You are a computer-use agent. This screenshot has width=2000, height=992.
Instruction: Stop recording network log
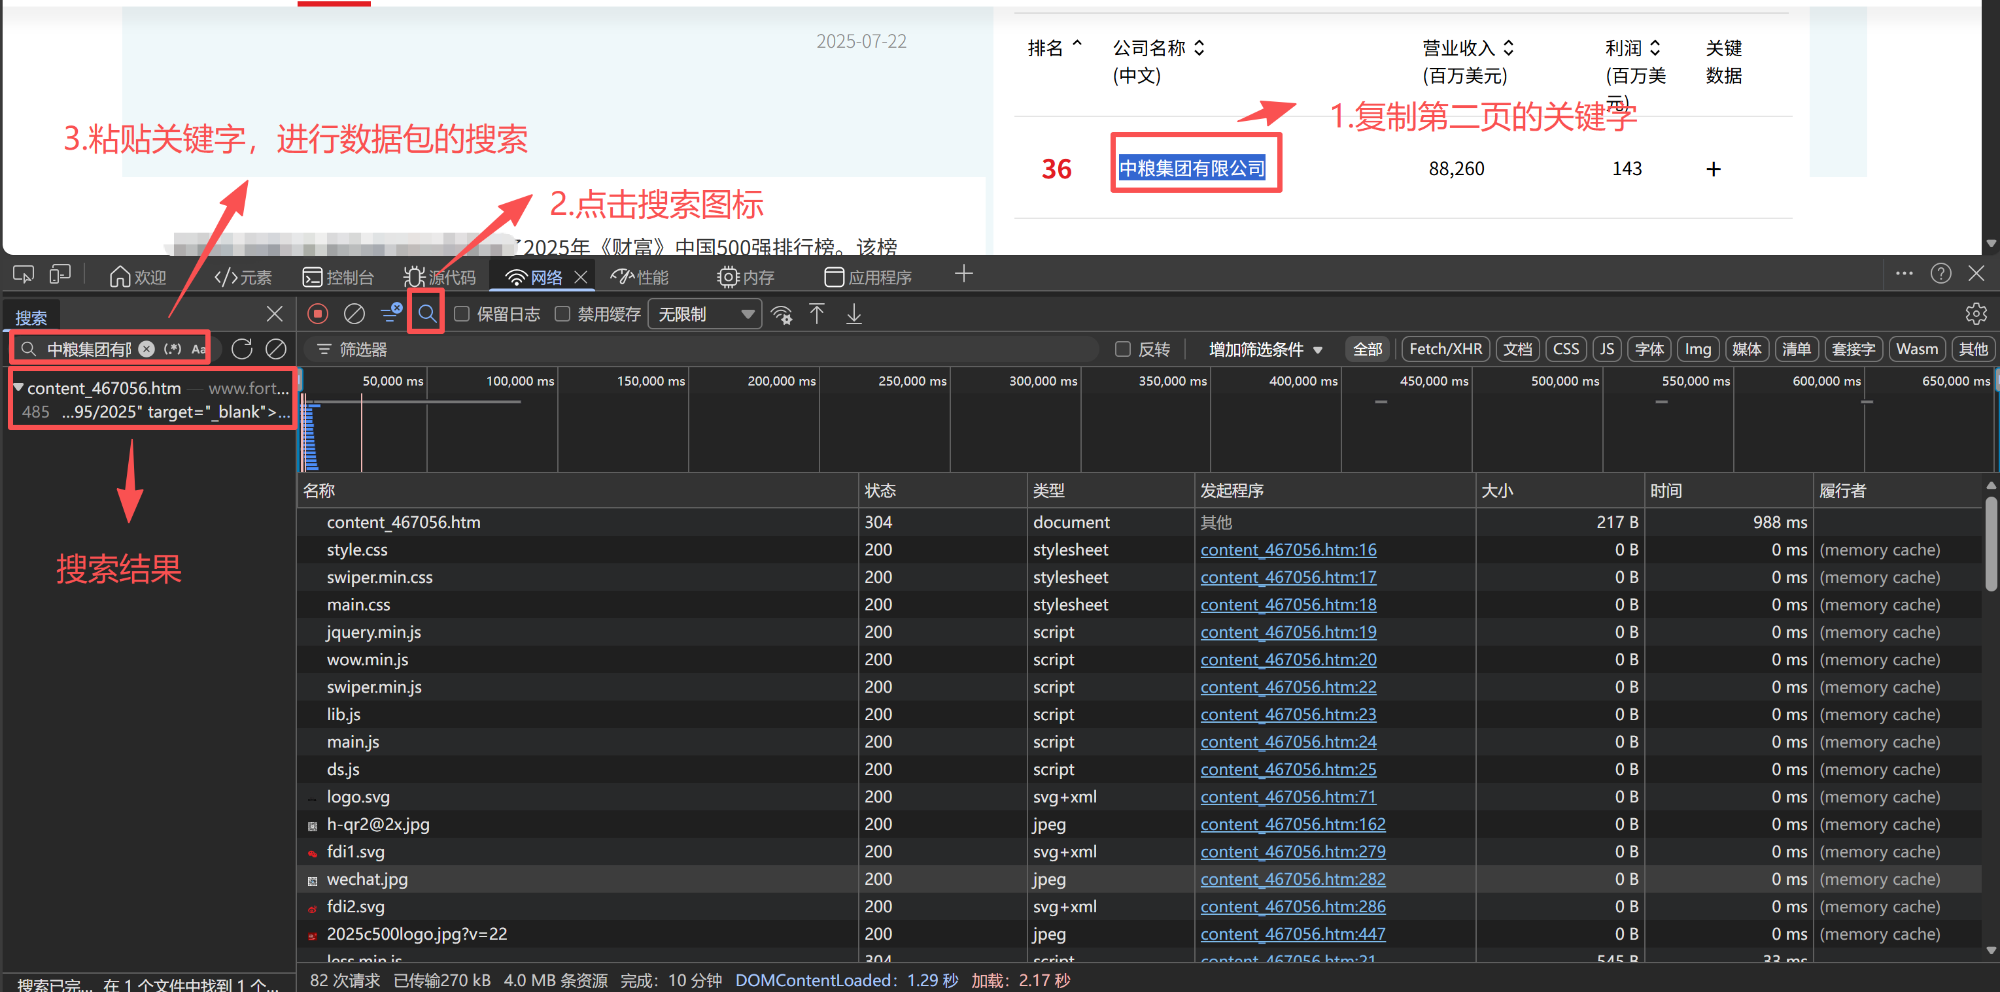(318, 313)
